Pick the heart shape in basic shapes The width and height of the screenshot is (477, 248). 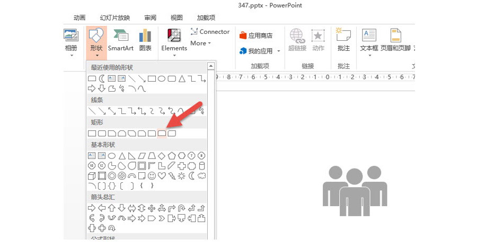pos(162,176)
